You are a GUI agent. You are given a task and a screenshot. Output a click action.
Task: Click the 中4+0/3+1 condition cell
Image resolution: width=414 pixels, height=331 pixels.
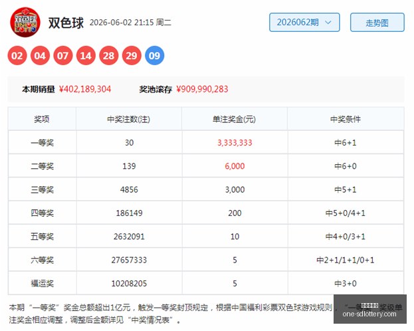(x=346, y=237)
